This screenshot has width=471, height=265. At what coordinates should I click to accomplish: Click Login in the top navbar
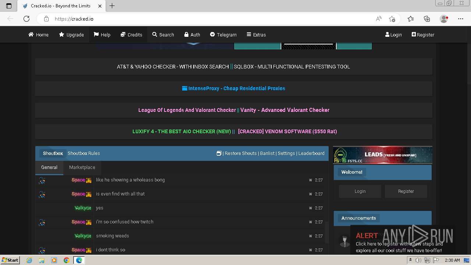tap(393, 35)
